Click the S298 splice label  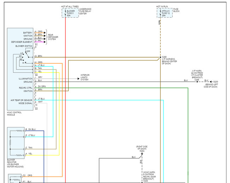[197, 80]
